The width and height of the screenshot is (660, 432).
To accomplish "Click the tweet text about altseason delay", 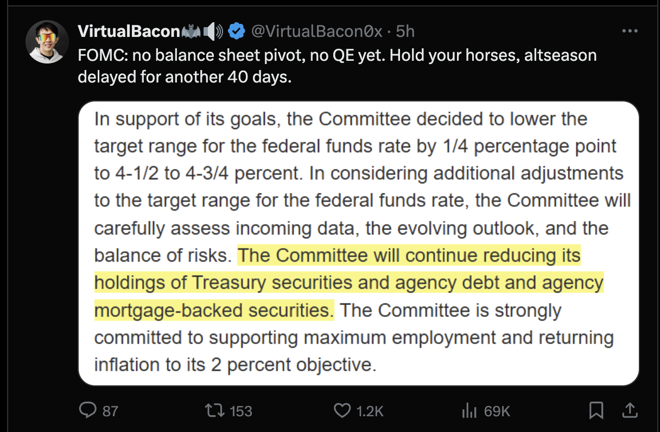I will coord(337,66).
